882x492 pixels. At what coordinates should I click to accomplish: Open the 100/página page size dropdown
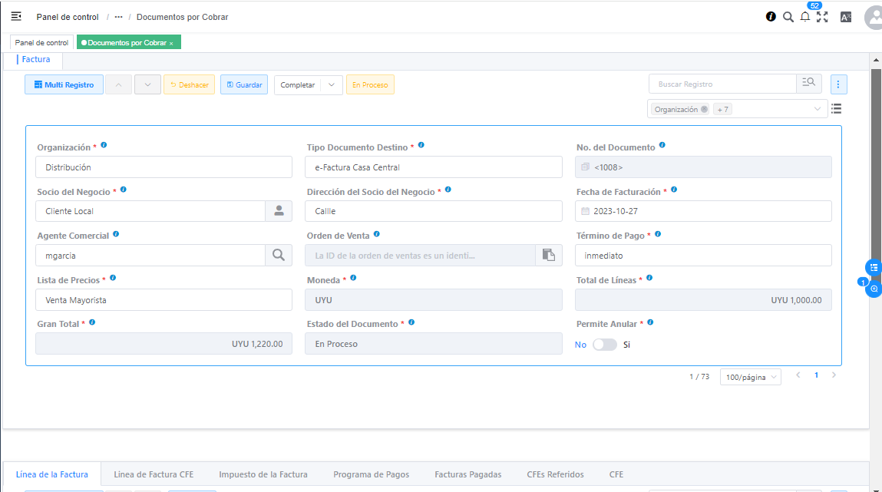pyautogui.click(x=750, y=377)
